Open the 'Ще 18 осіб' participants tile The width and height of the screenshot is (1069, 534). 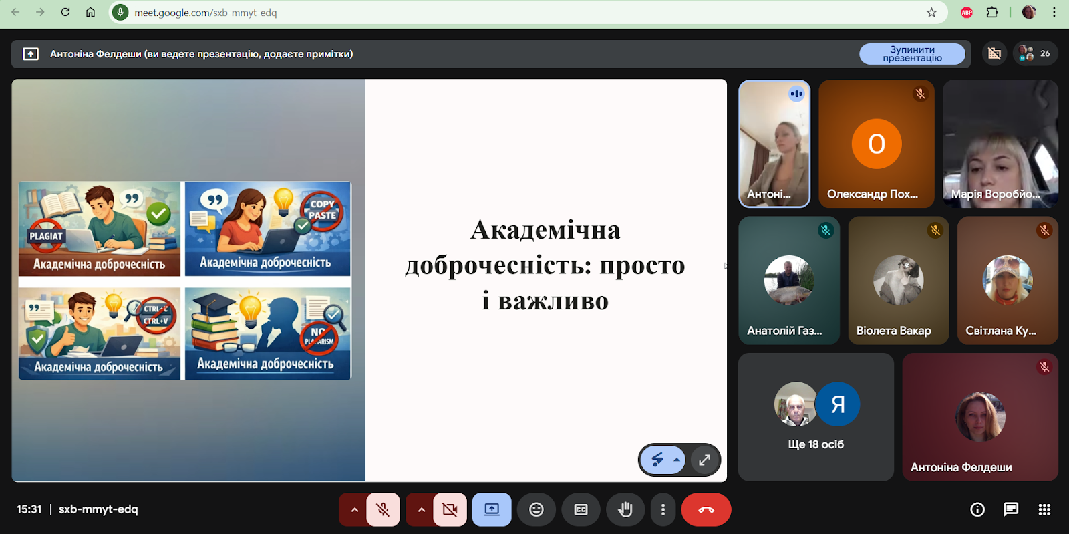815,416
